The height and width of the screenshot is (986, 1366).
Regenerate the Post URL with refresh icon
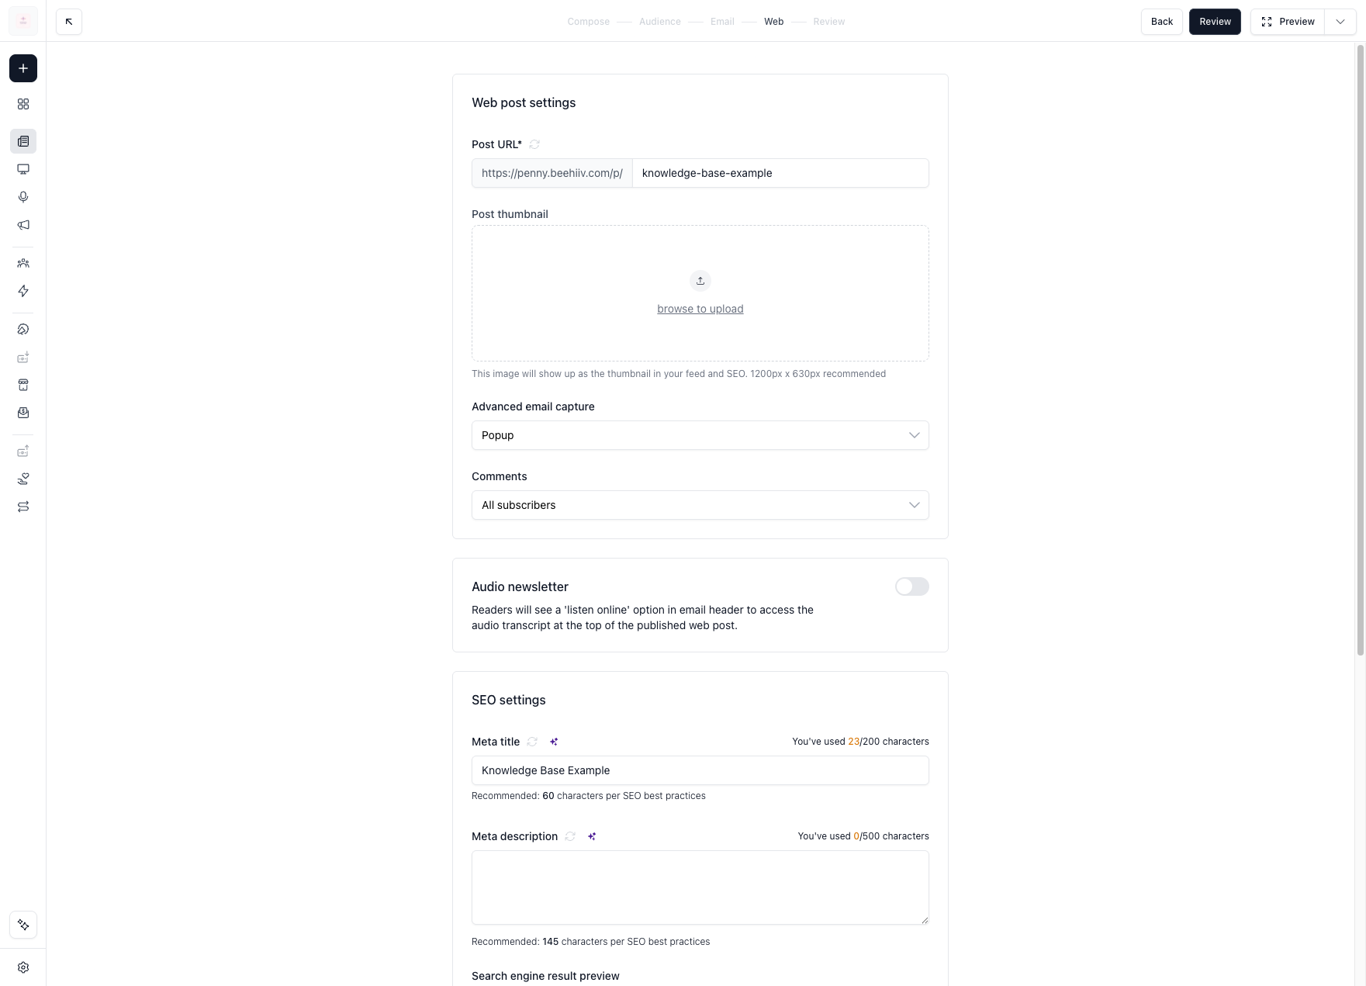(x=534, y=144)
